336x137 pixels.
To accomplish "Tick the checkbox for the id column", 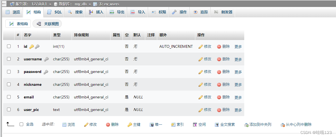I will [x=9, y=46].
